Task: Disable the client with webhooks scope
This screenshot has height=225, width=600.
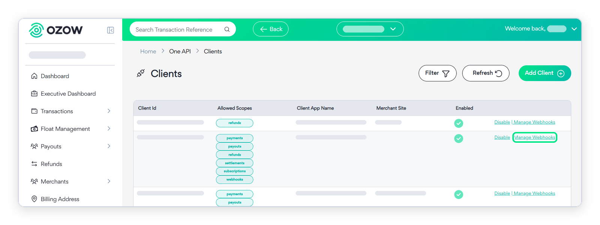Action: coord(502,138)
